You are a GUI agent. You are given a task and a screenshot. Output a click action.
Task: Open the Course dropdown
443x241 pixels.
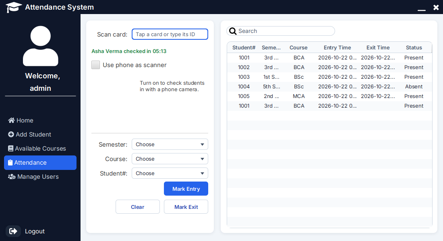[x=170, y=159]
